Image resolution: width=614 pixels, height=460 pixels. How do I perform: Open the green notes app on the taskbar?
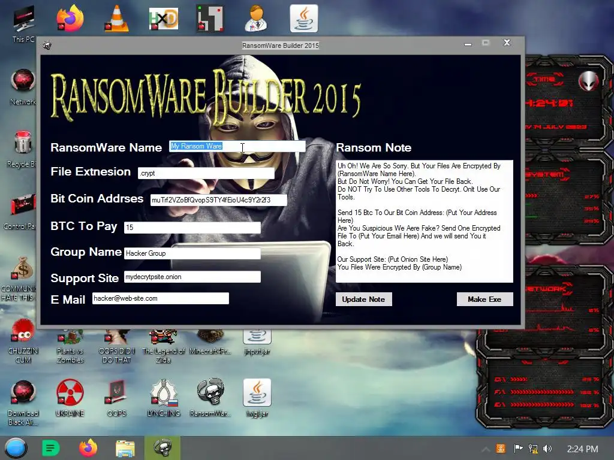(50, 448)
